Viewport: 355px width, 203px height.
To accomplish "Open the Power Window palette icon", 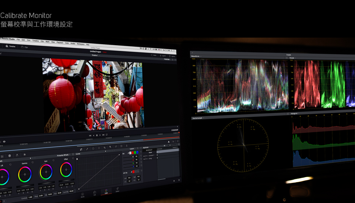I will [93, 149].
